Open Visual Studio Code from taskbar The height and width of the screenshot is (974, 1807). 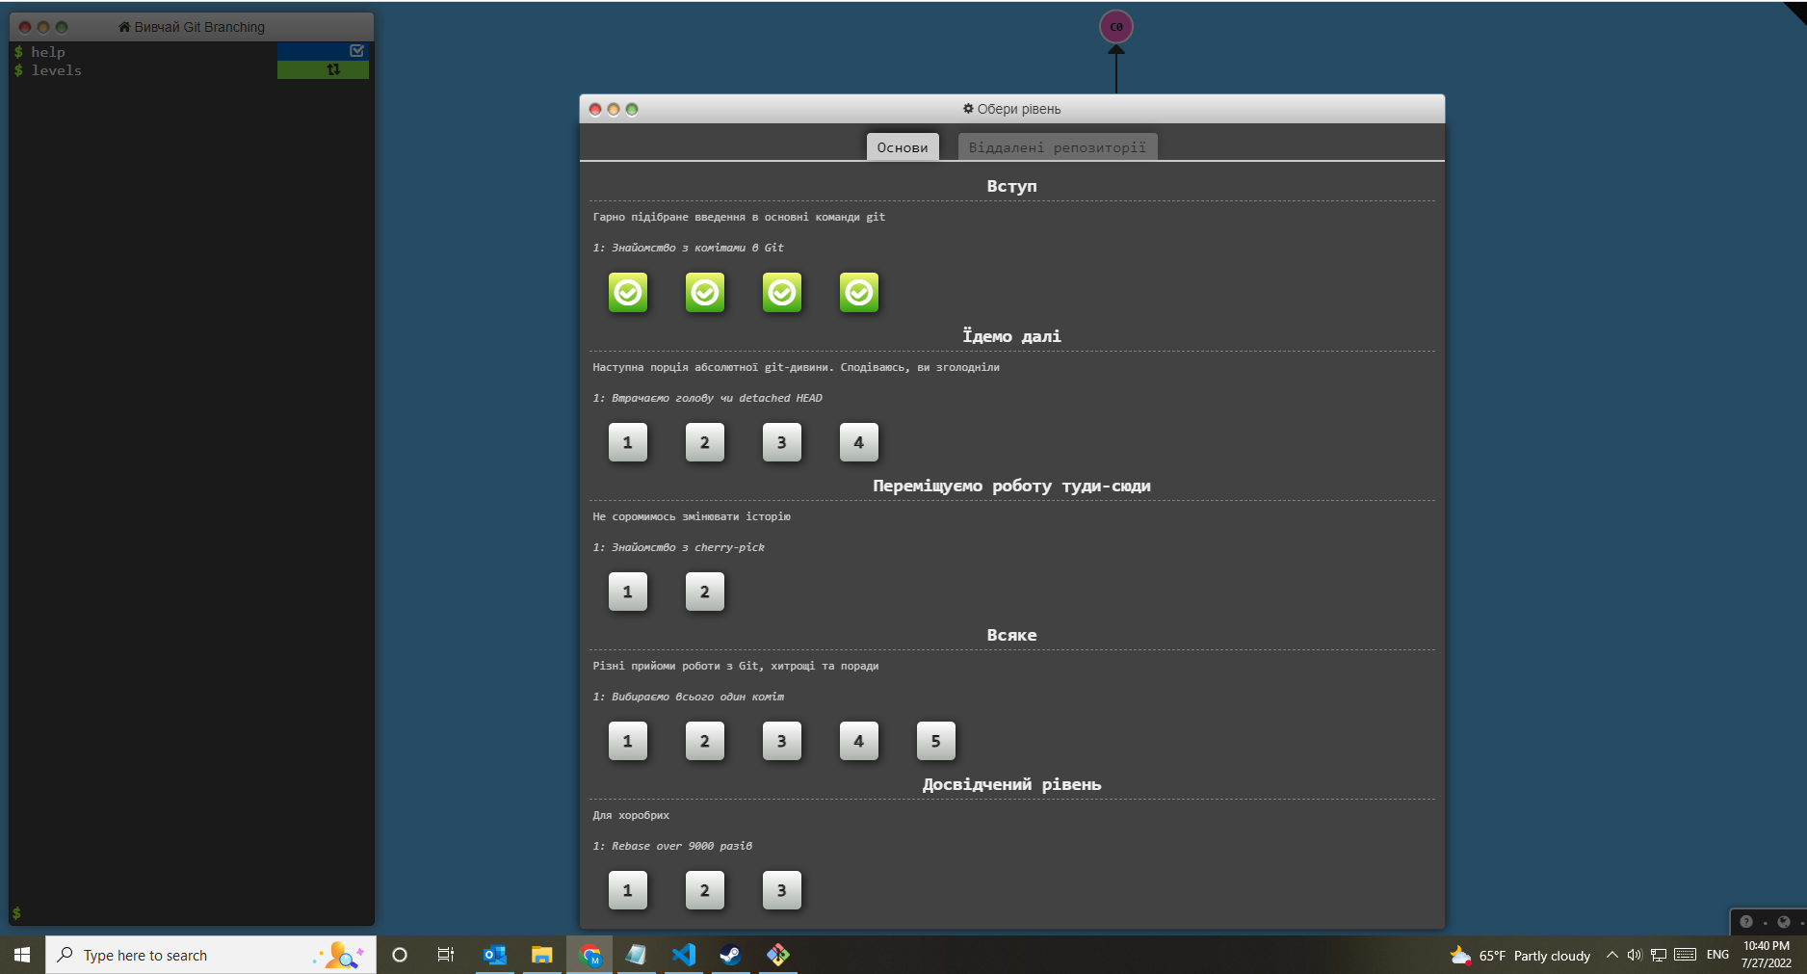[684, 955]
